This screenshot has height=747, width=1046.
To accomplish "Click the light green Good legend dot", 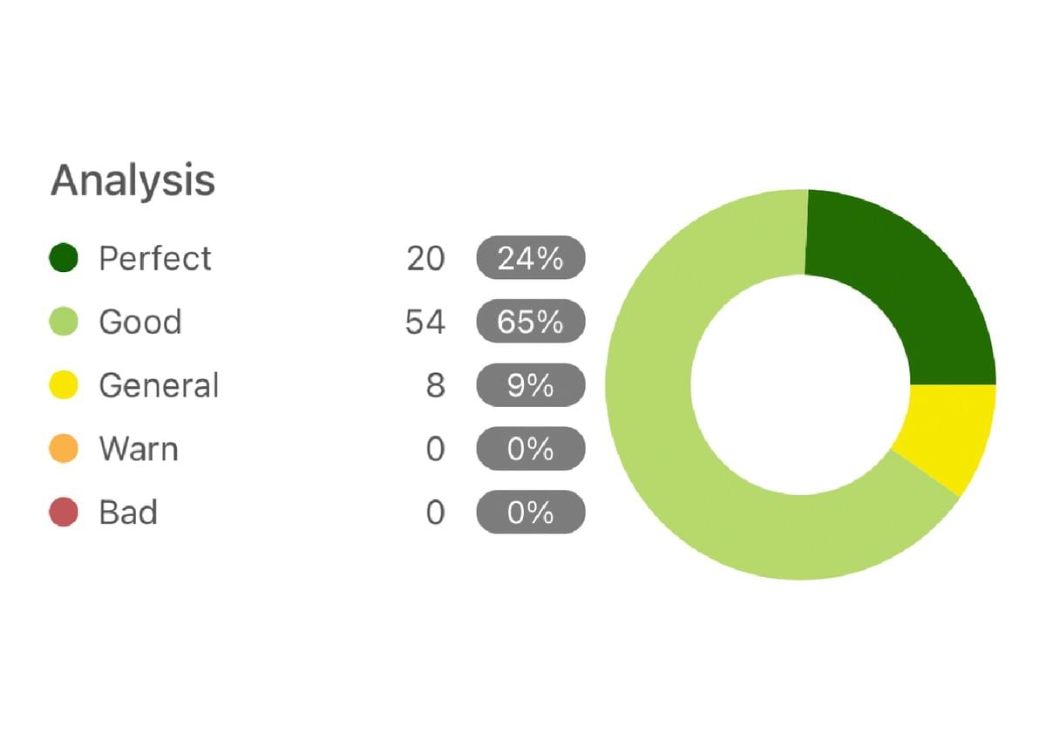I will 64,322.
